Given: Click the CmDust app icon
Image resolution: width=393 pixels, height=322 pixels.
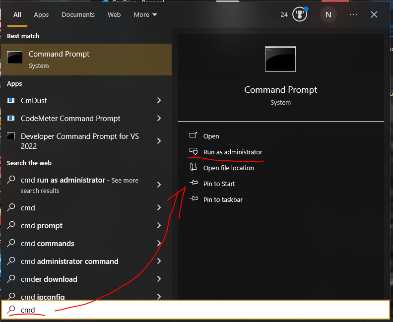Looking at the screenshot, I should click(x=11, y=101).
